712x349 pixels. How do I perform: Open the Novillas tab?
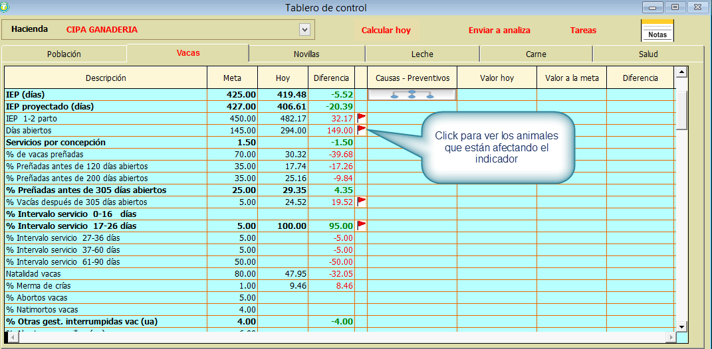[306, 54]
